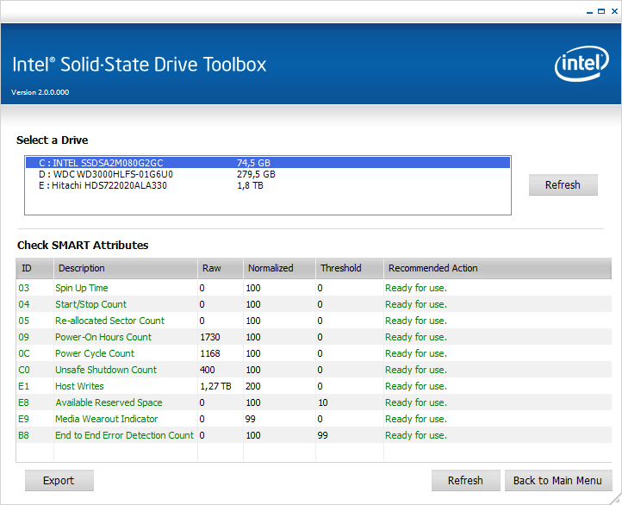Click ID E1 cell
The width and height of the screenshot is (622, 505).
[23, 386]
